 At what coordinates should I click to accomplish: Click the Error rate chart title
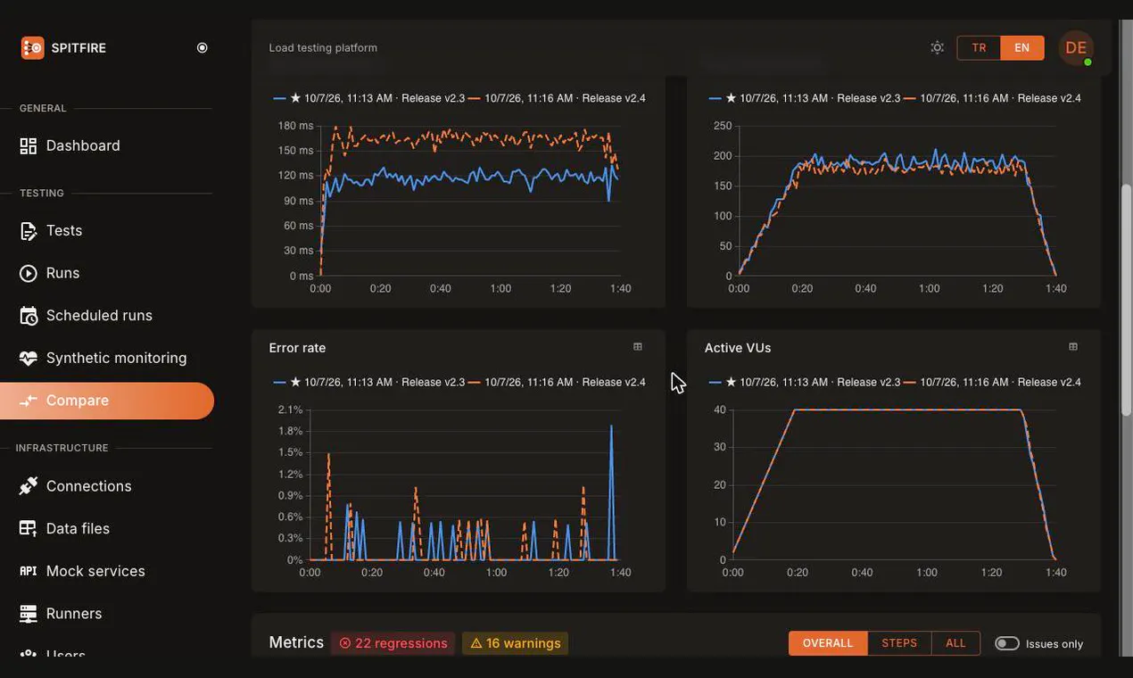point(297,348)
